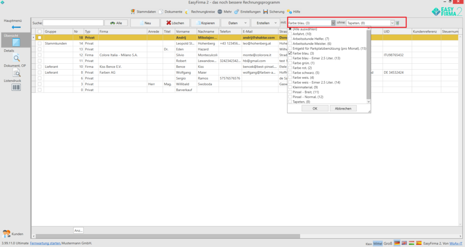Set font size to Groß
465x247 pixels.
point(388,243)
